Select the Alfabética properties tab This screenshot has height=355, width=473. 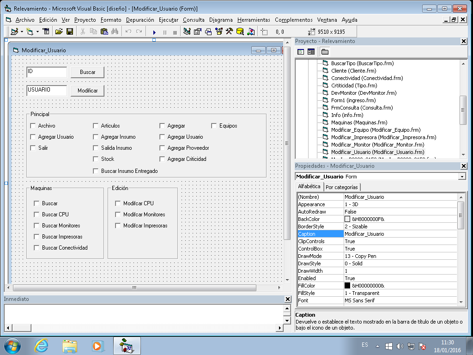309,187
